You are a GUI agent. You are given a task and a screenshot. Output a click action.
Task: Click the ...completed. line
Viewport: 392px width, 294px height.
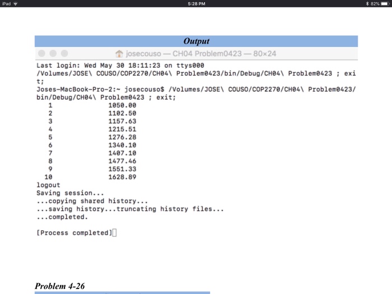[x=62, y=217]
